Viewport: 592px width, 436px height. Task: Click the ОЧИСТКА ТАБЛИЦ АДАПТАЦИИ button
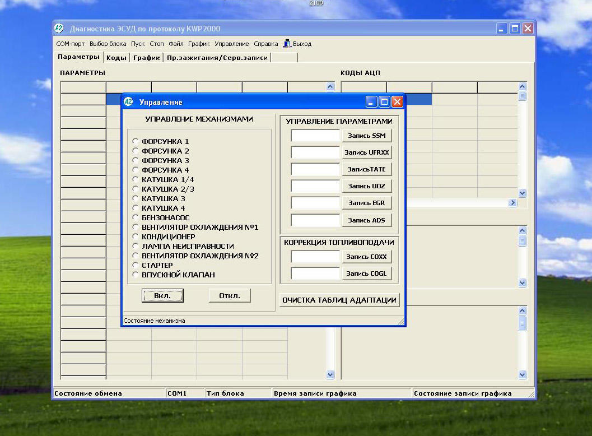[339, 300]
